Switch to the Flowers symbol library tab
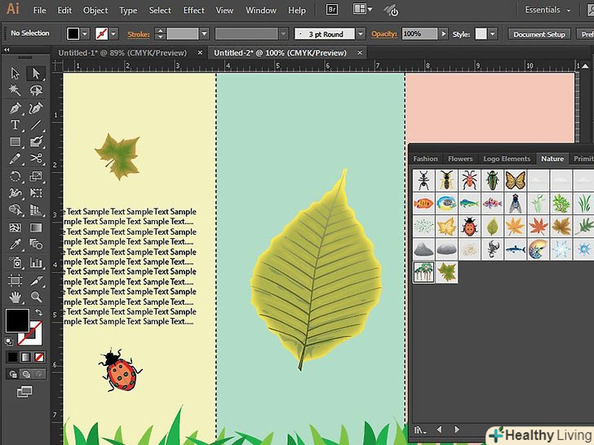The image size is (594, 445). coord(460,159)
